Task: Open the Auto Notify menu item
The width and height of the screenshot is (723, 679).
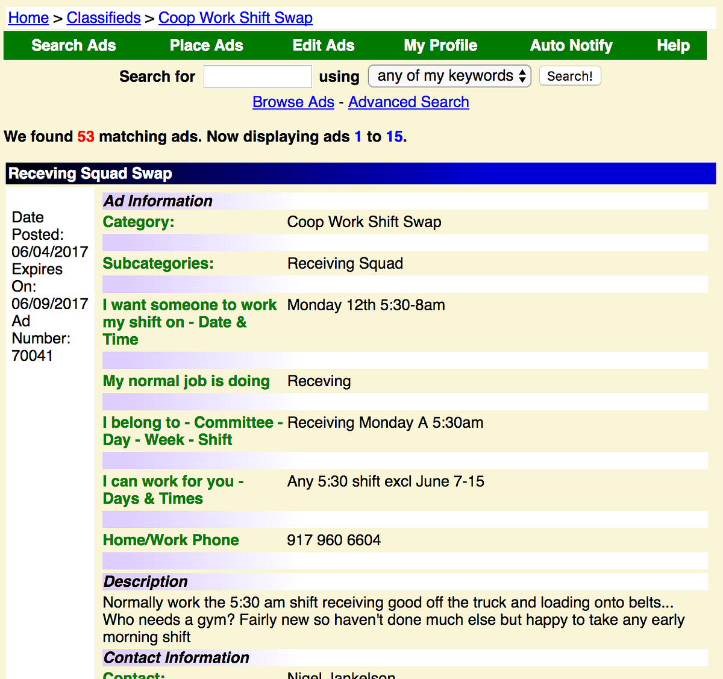Action: click(x=571, y=45)
